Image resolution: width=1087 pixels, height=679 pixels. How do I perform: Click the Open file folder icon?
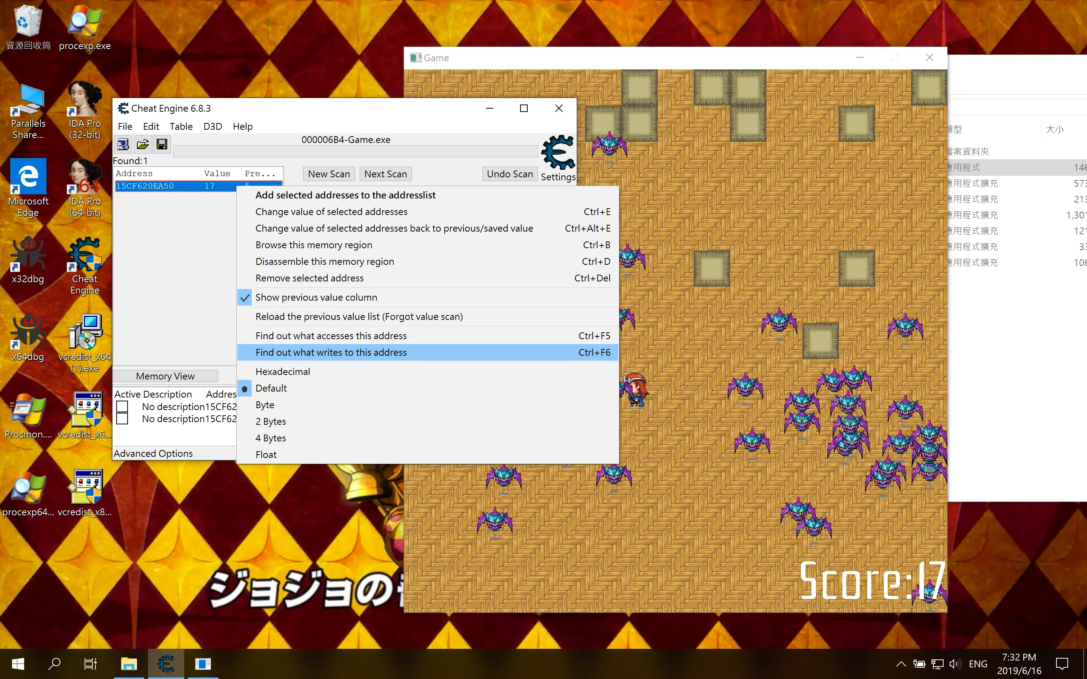tap(142, 144)
